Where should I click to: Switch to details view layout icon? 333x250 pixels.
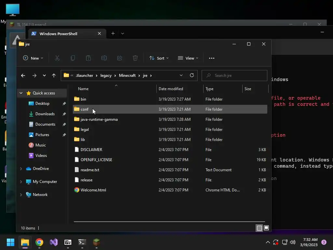259,228
